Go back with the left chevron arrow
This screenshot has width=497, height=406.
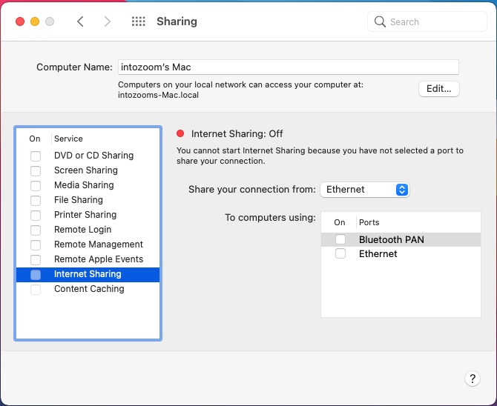pyautogui.click(x=81, y=21)
